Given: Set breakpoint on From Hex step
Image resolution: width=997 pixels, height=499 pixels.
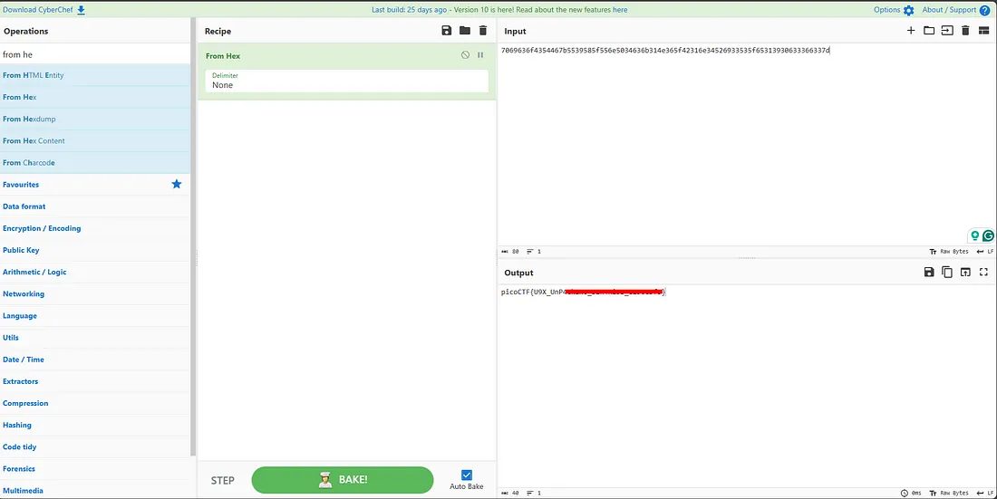Looking at the screenshot, I should point(480,55).
